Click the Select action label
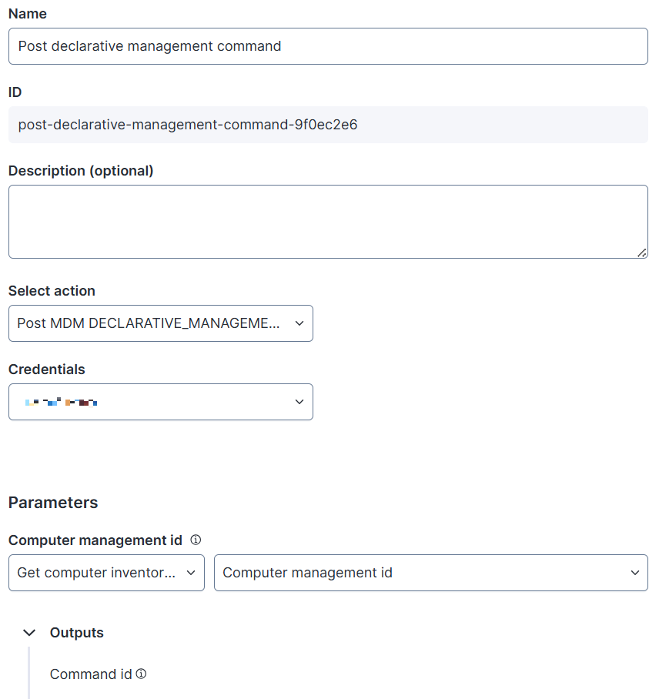659x699 pixels. click(x=52, y=291)
